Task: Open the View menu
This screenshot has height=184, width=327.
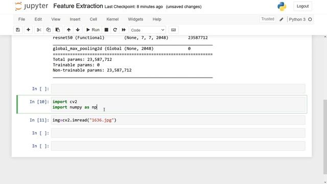Action: (x=56, y=19)
